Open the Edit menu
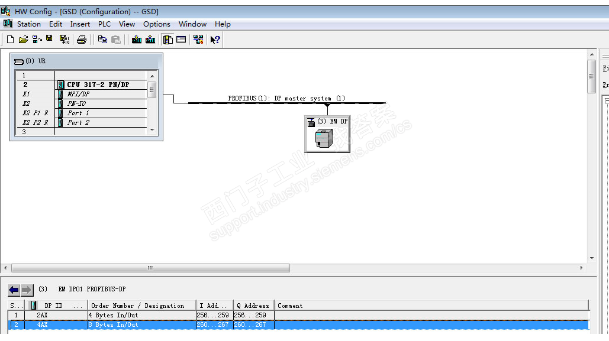This screenshot has height=341, width=609. [56, 24]
